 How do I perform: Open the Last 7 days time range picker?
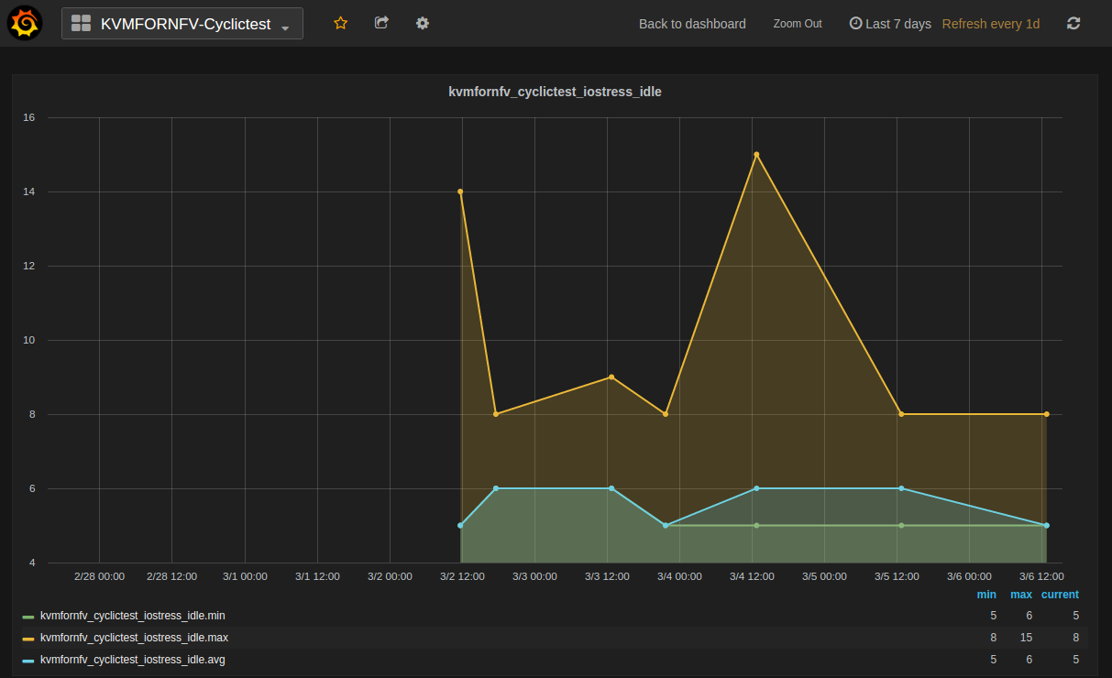tap(897, 24)
